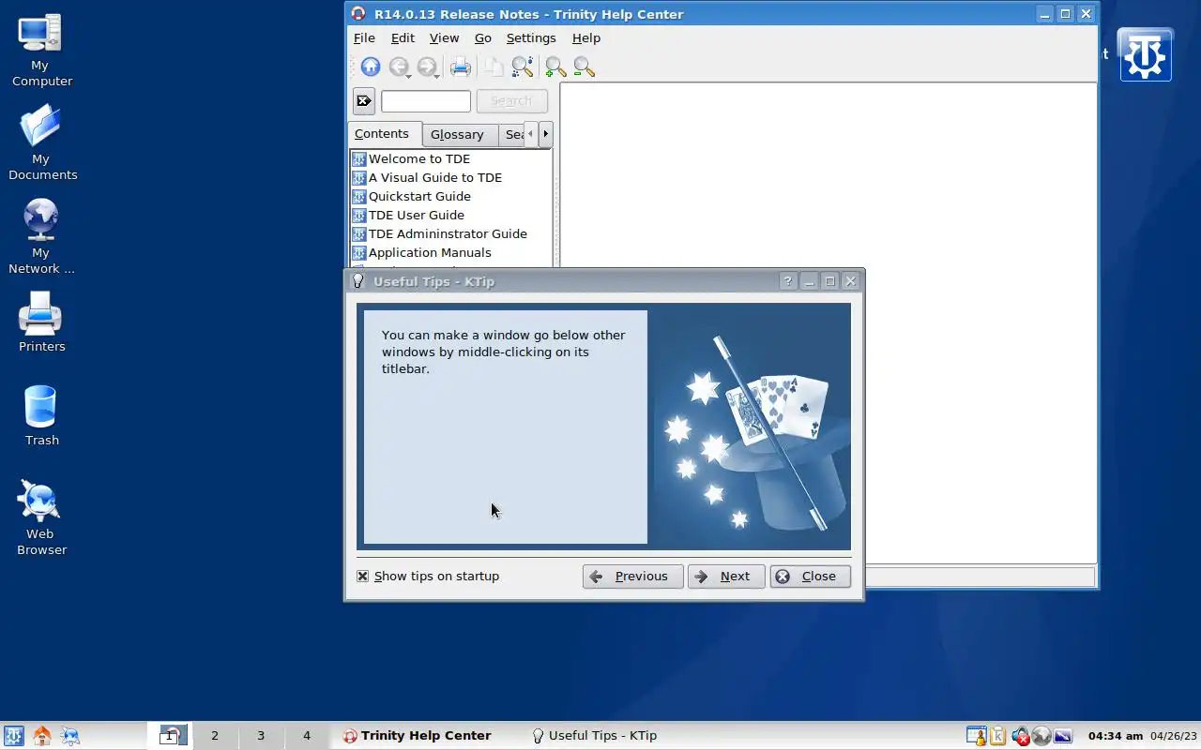This screenshot has width=1201, height=750.
Task: Open the Back history dropdown arrow
Action: point(409,75)
